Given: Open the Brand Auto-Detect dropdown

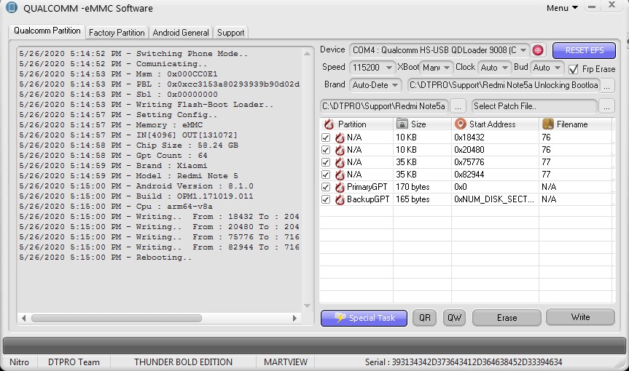Looking at the screenshot, I should (x=375, y=85).
